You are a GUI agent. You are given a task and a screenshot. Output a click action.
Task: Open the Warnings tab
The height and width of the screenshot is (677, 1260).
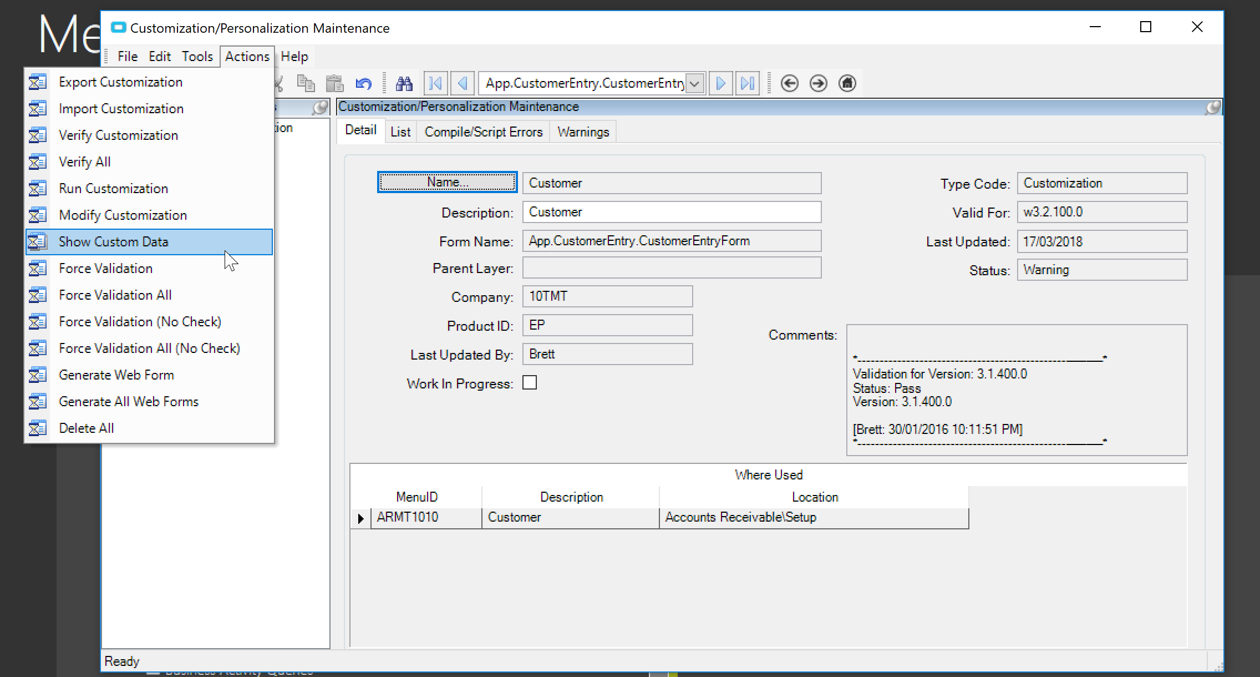coord(583,132)
